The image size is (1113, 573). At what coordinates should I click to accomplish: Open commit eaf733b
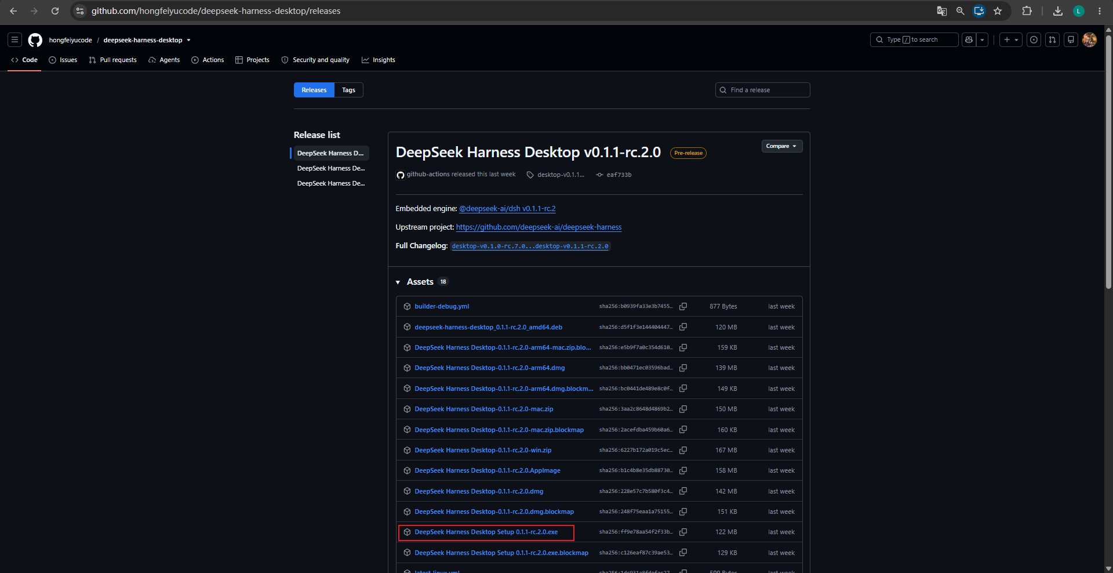[619, 175]
